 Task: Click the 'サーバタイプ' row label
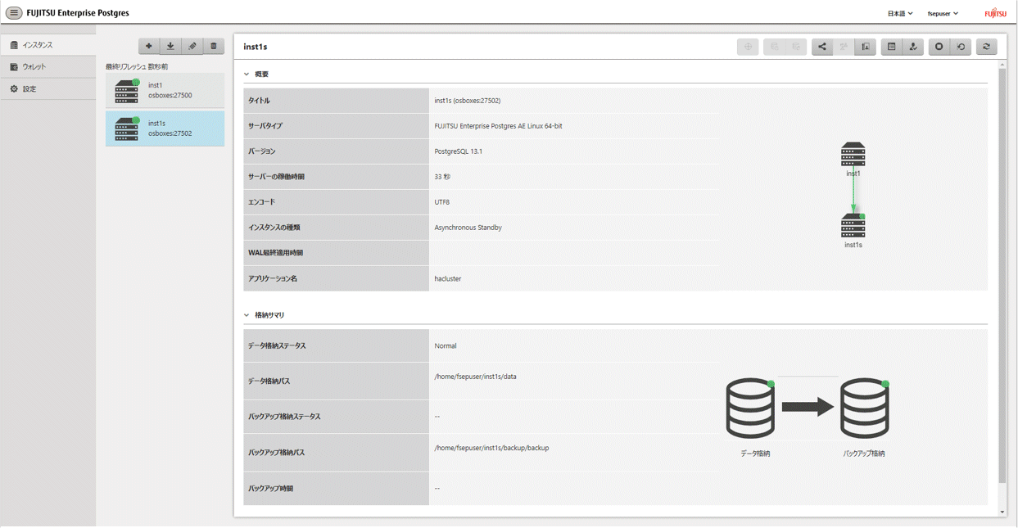[x=265, y=126]
